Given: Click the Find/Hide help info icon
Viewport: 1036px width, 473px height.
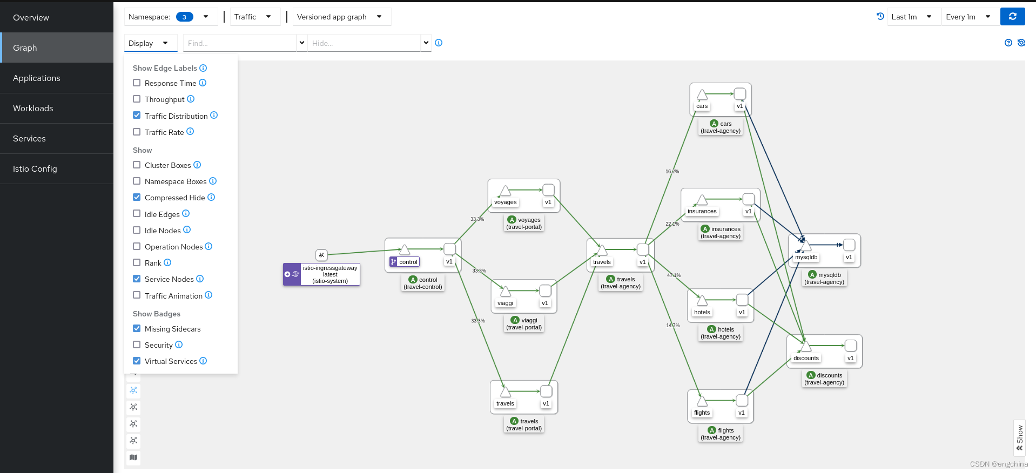Looking at the screenshot, I should pyautogui.click(x=439, y=43).
